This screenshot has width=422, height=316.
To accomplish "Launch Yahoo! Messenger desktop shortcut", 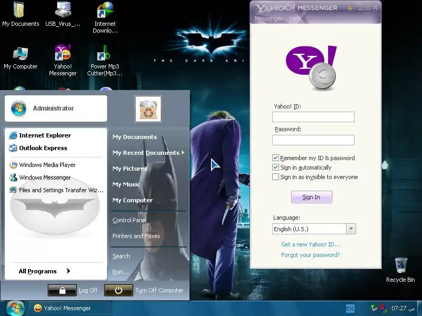I will 63,60.
